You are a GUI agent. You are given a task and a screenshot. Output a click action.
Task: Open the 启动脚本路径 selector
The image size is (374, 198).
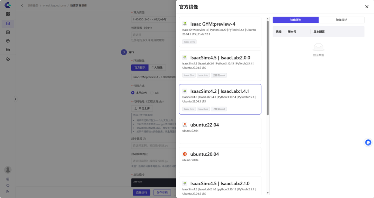(x=154, y=161)
